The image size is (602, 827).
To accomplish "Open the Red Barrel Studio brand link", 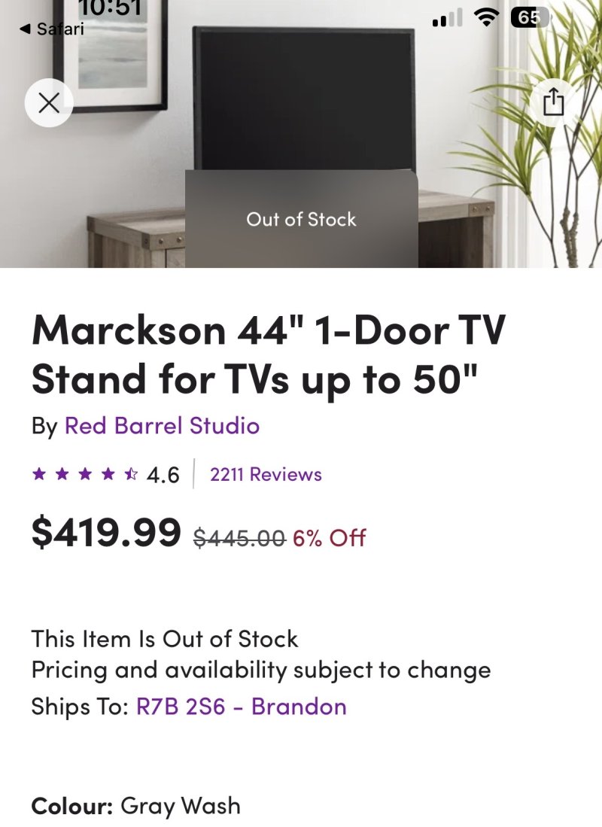I will click(x=162, y=426).
